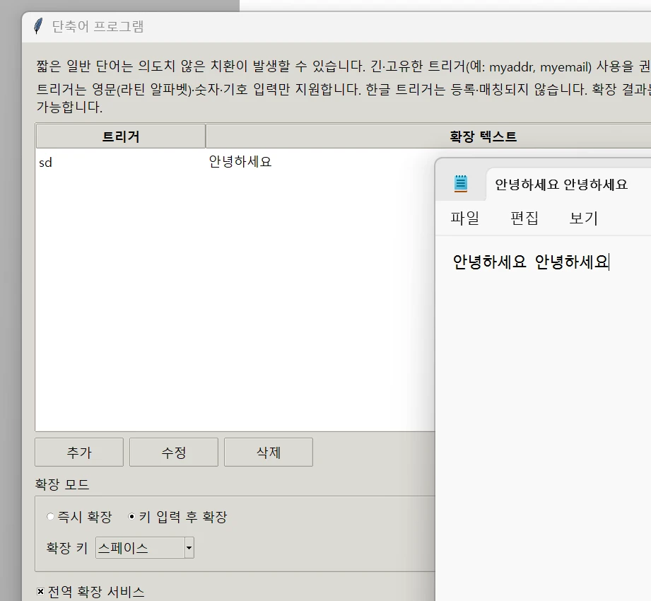Click in the Notepad text line 안녕하세요 안녕하세요

(x=531, y=262)
